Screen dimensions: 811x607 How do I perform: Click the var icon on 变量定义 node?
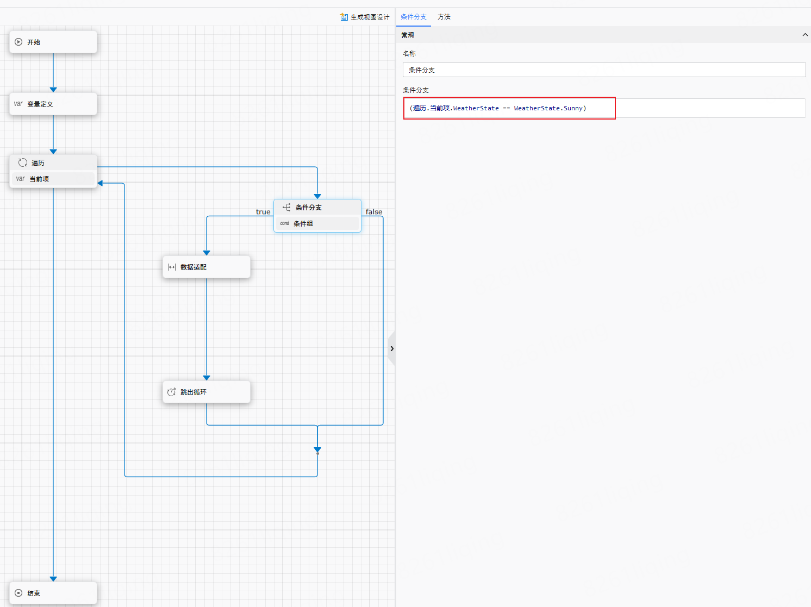pos(18,104)
